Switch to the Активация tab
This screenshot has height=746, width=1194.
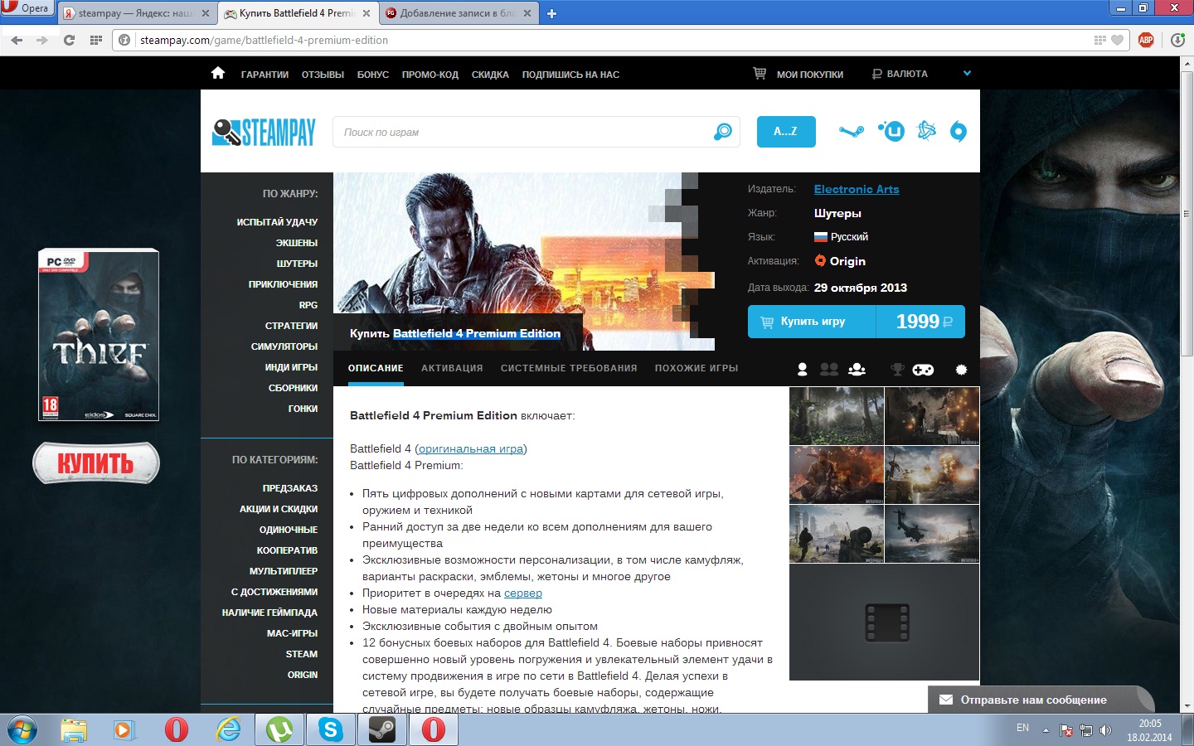click(452, 368)
